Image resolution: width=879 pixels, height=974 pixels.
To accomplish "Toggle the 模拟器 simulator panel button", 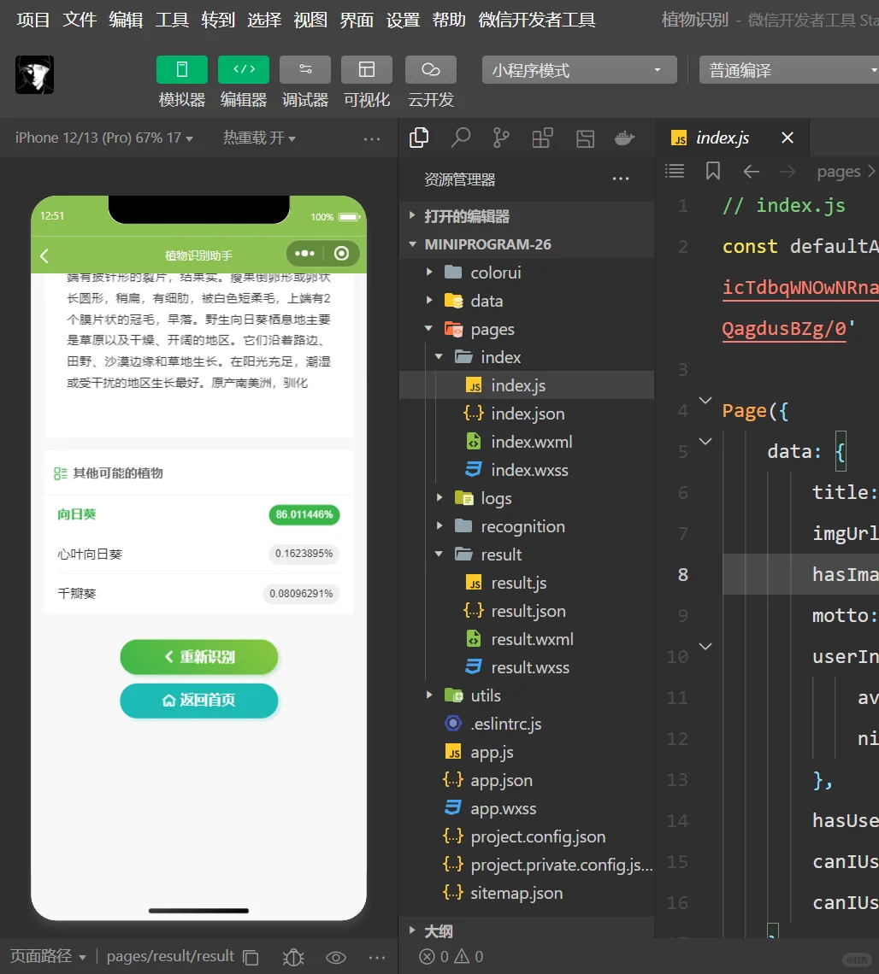I will 181,69.
